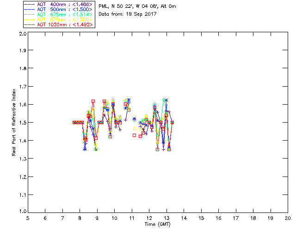This screenshot has height=236, width=296.
Task: Click x-axis tick label 19
Action: 271,218
